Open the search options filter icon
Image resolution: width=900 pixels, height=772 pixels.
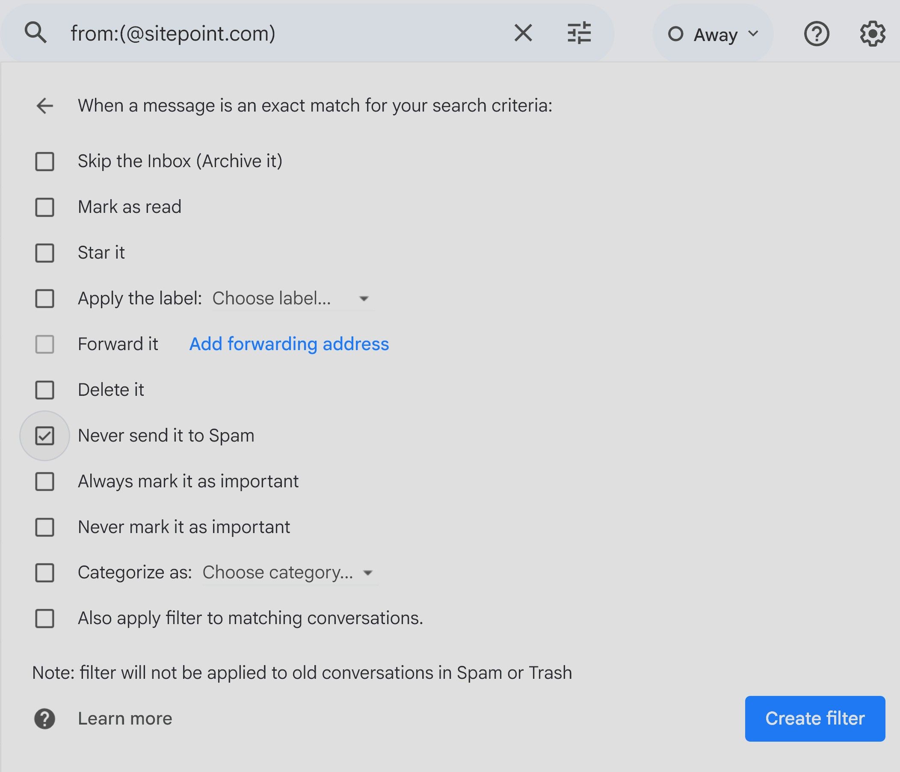[579, 33]
